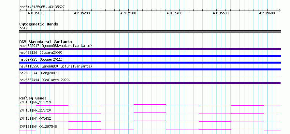Click the blue bar under nsv462126
The height and width of the screenshot is (134, 290).
tap(150, 56)
